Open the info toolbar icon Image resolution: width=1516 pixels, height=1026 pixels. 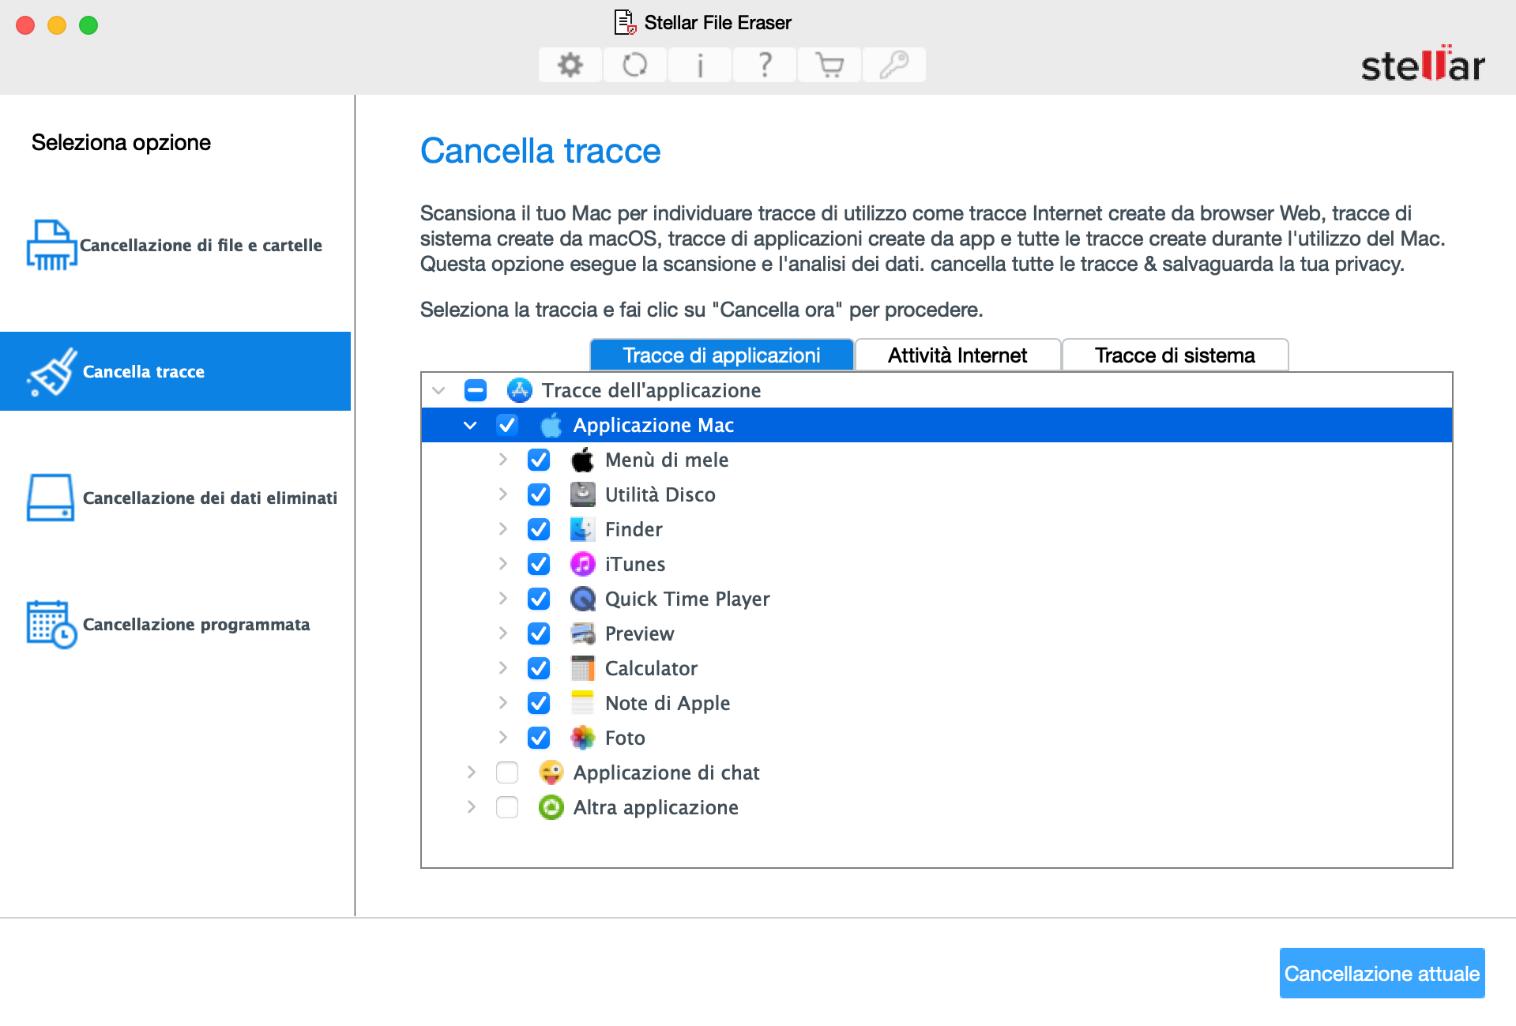pyautogui.click(x=700, y=65)
